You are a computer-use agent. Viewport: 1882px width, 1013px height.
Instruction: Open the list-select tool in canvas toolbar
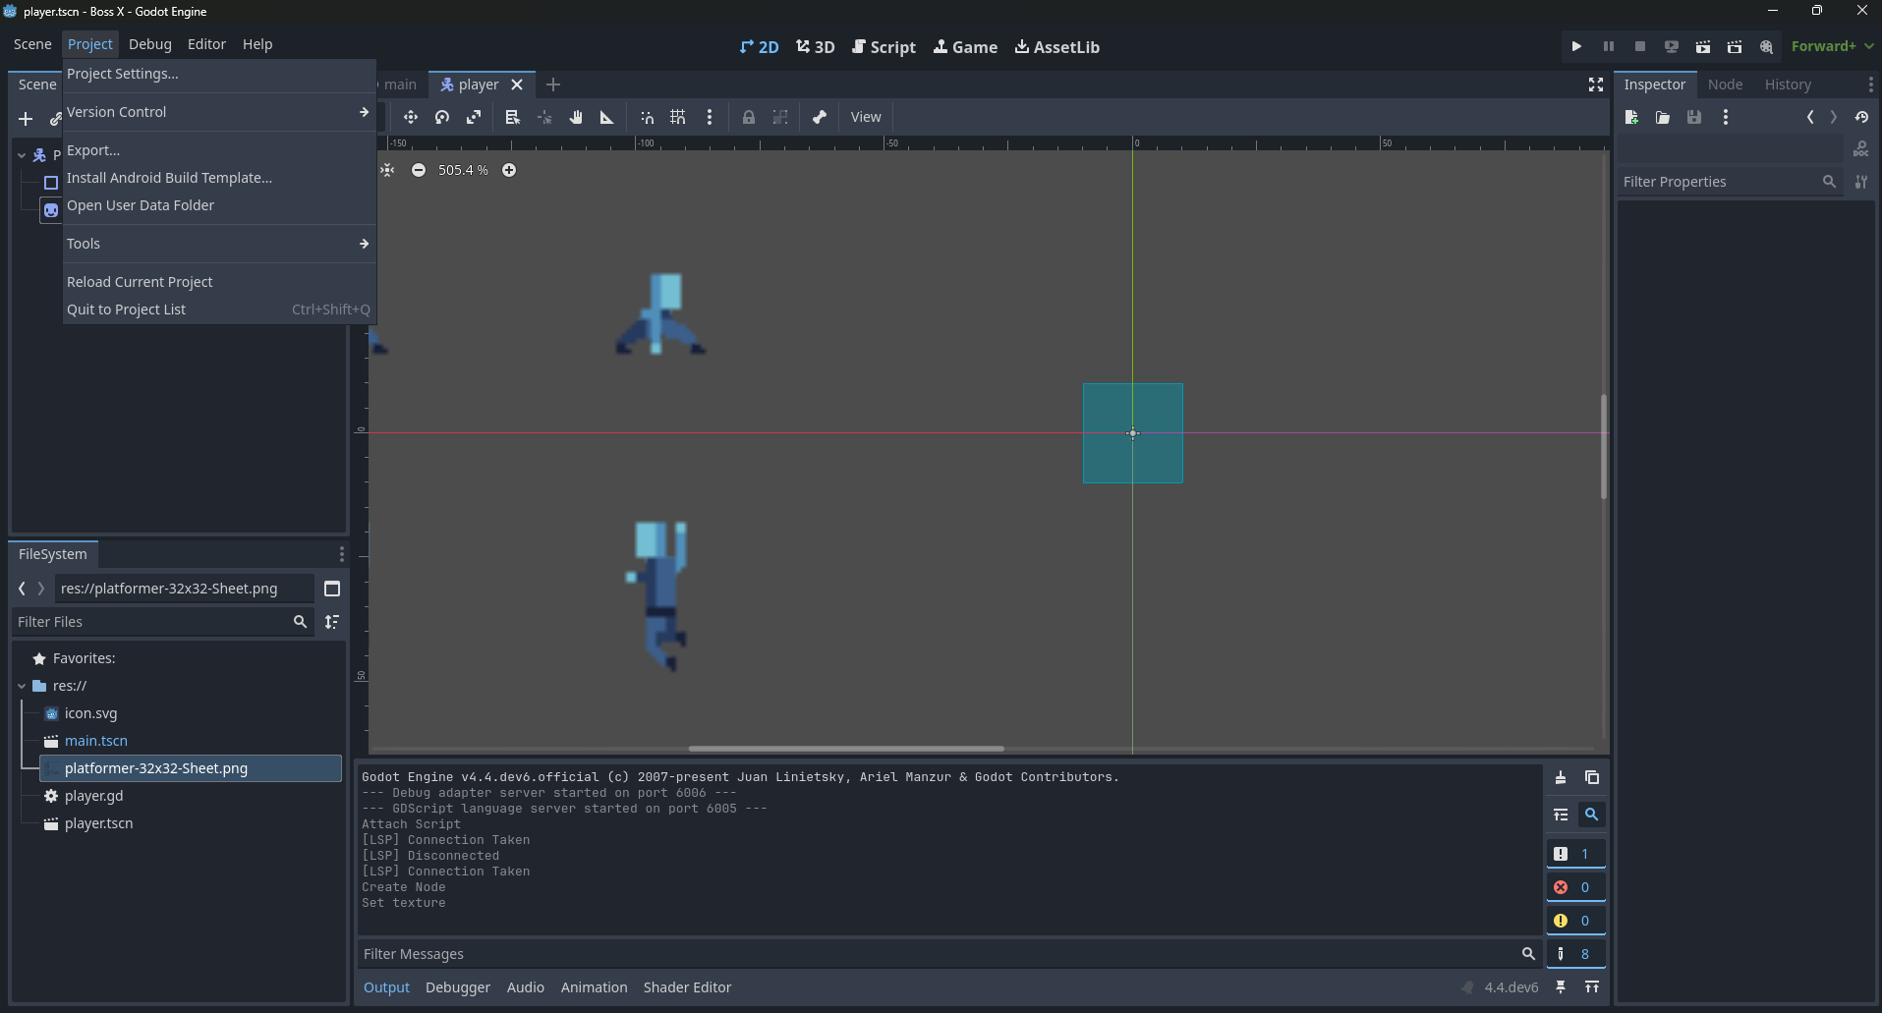(512, 117)
